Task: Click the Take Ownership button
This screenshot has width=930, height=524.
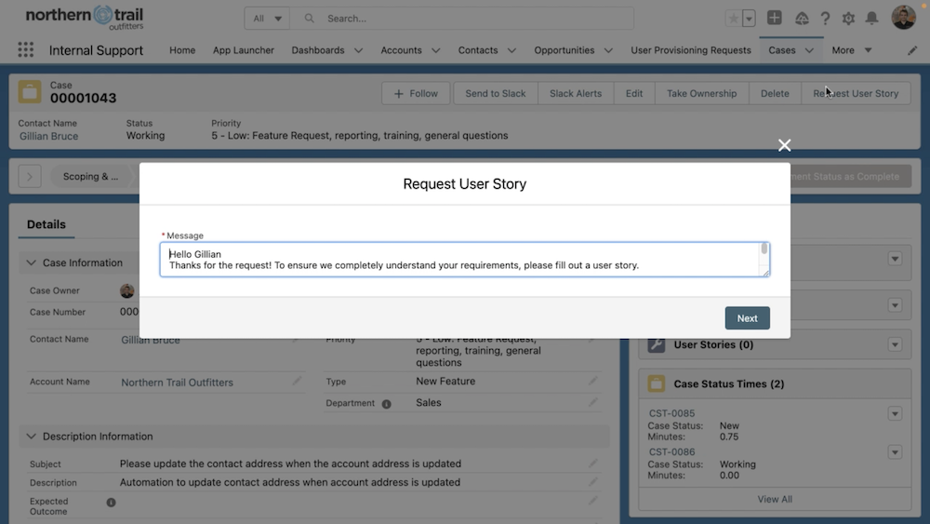Action: (701, 93)
